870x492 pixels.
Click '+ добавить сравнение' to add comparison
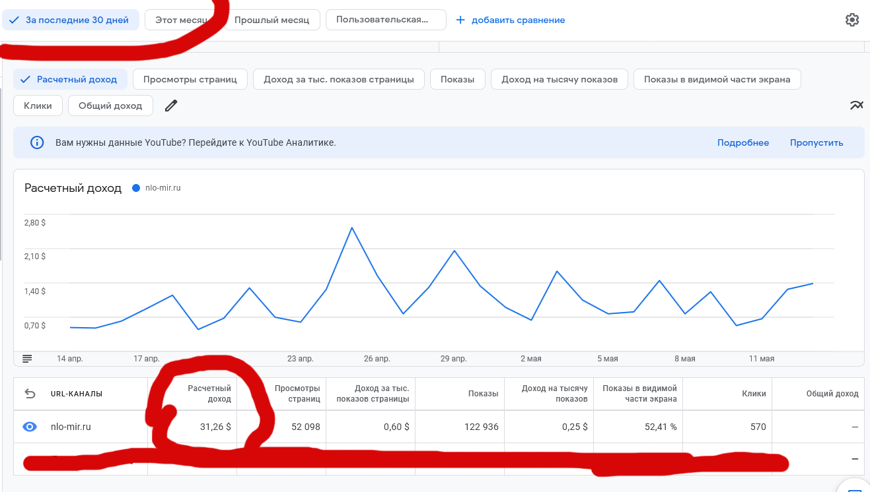pos(511,20)
